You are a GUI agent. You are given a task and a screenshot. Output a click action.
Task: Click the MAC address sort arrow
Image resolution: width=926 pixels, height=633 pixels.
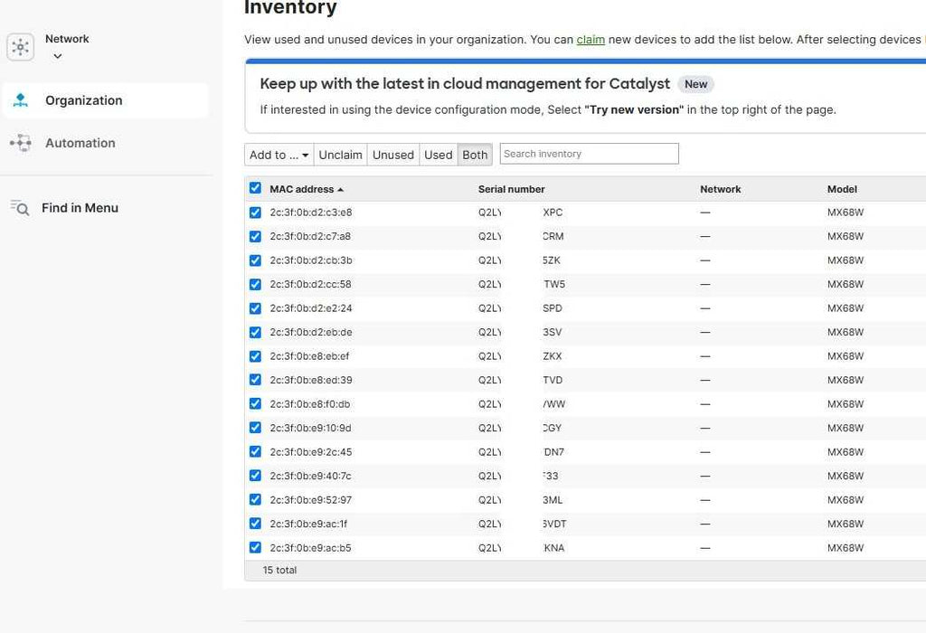click(341, 190)
